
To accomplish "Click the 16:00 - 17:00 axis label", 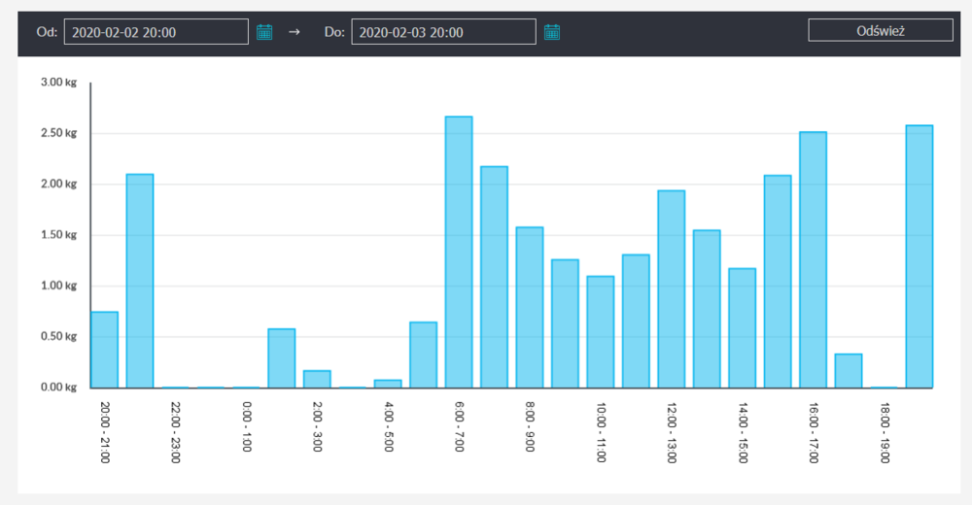I will coord(814,432).
